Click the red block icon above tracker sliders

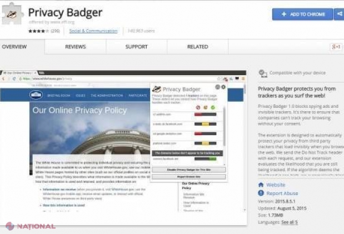[x=198, y=107]
